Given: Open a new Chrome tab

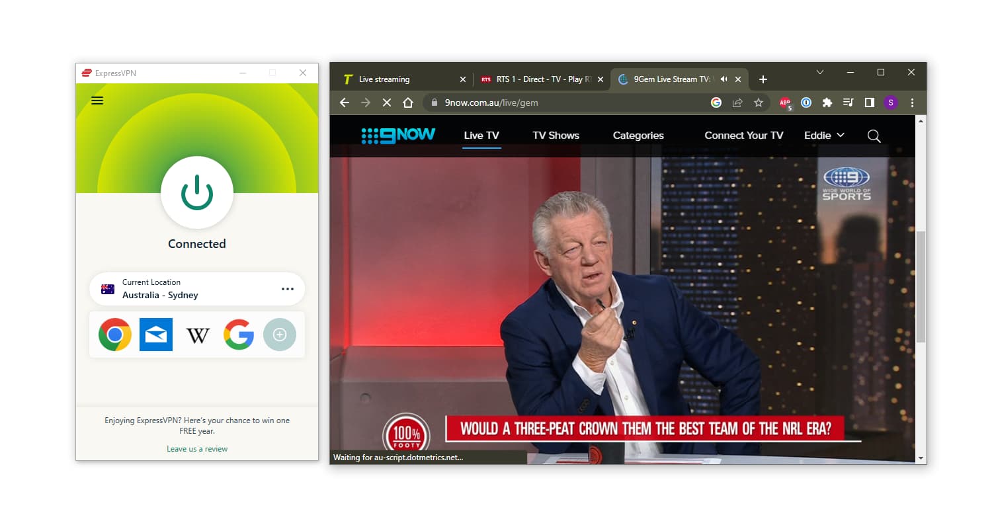Looking at the screenshot, I should click(763, 79).
